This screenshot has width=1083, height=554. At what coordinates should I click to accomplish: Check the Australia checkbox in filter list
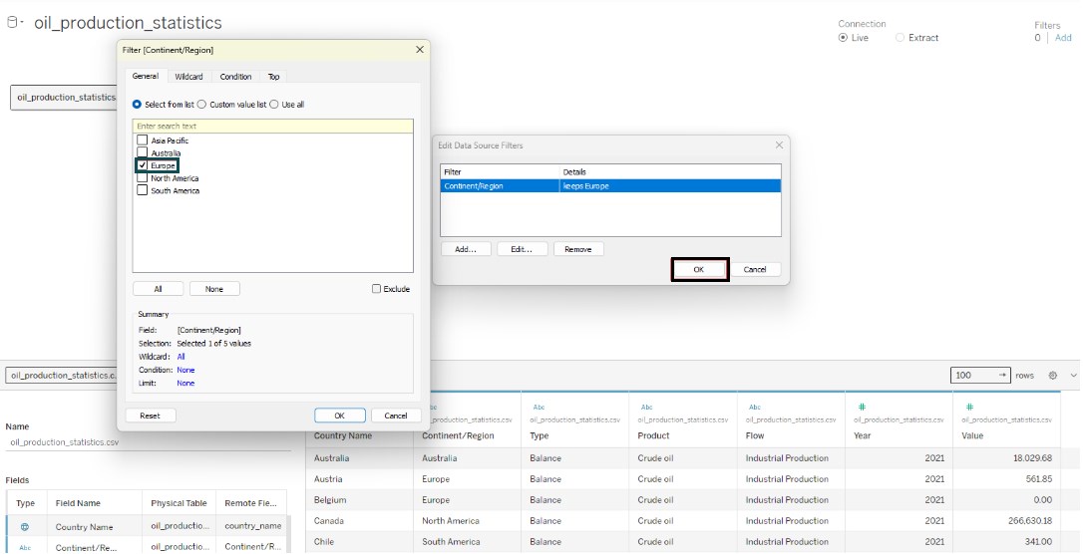(x=143, y=152)
